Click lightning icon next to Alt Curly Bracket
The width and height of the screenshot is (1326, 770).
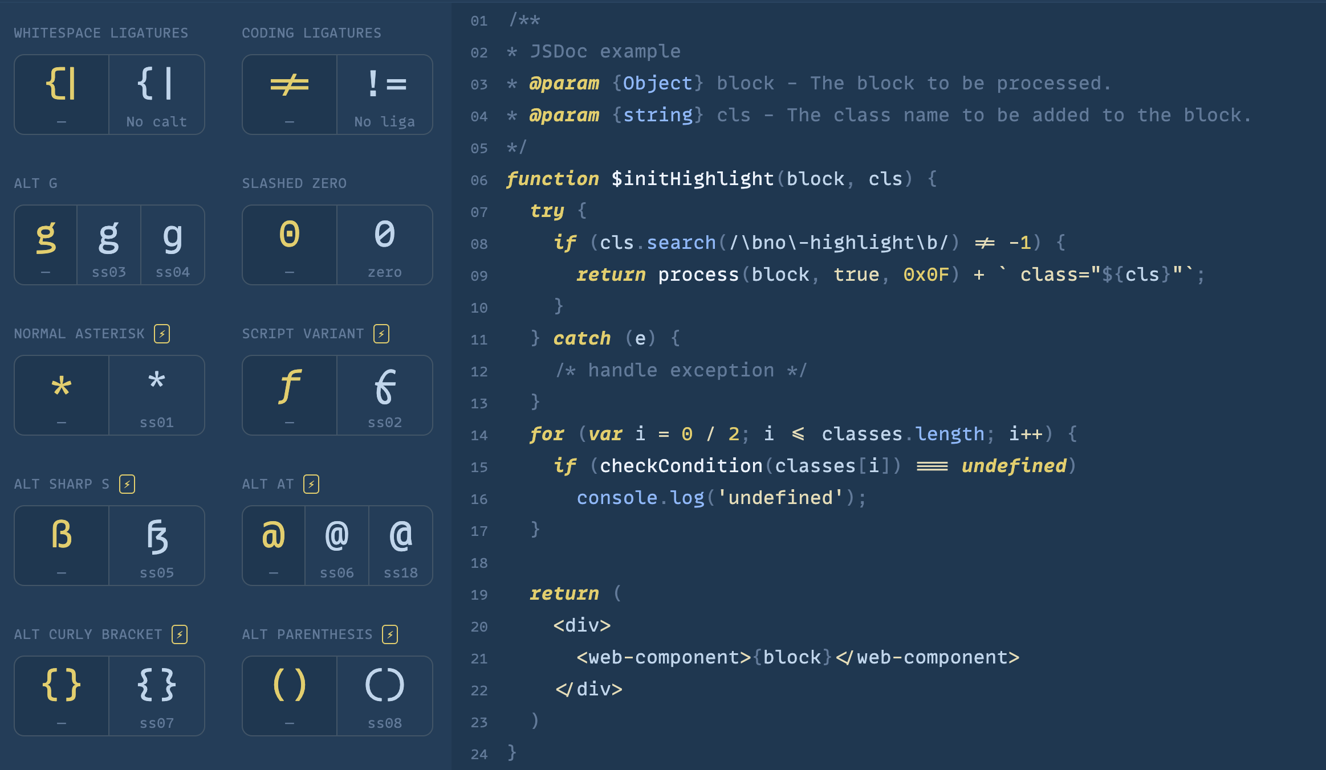pos(180,634)
